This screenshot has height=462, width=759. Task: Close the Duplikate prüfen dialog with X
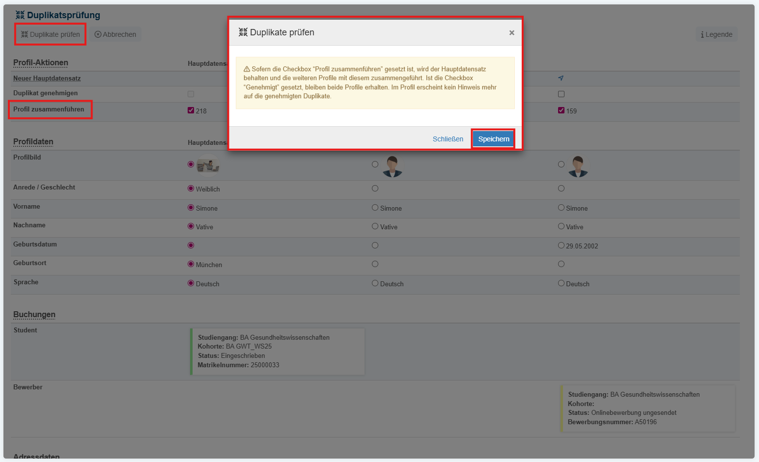click(x=511, y=33)
